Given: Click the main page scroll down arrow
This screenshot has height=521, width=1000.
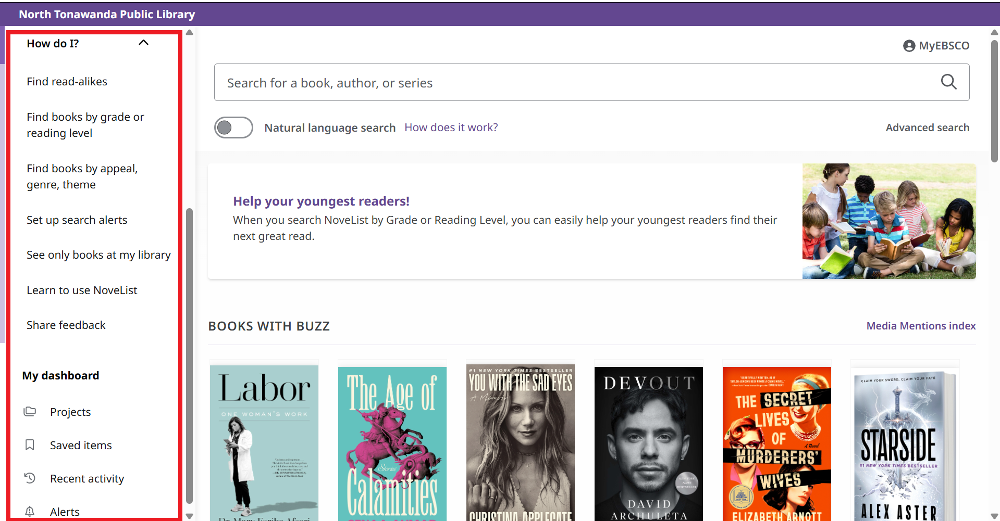Looking at the screenshot, I should point(994,516).
